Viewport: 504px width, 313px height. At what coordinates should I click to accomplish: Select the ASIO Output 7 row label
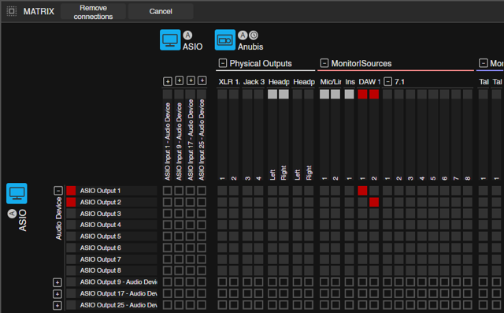pos(101,259)
